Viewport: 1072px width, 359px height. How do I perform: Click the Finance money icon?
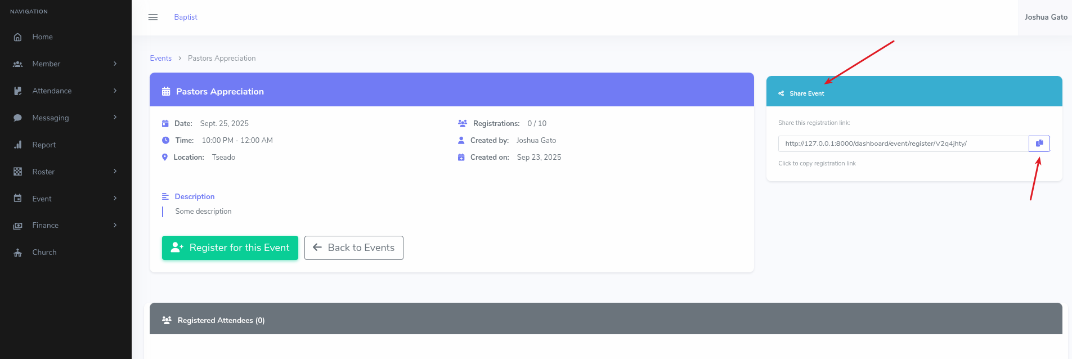(x=18, y=226)
